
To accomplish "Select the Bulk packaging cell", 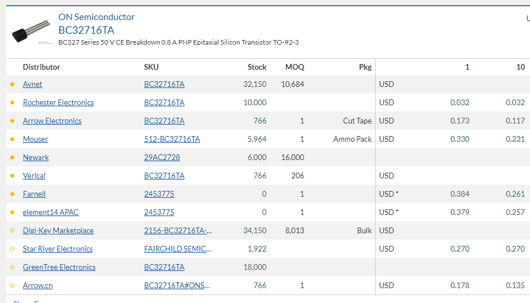I will click(x=364, y=230).
